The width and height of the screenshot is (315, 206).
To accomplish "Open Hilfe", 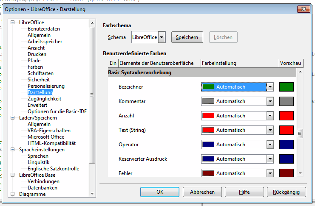I will [x=244, y=192].
